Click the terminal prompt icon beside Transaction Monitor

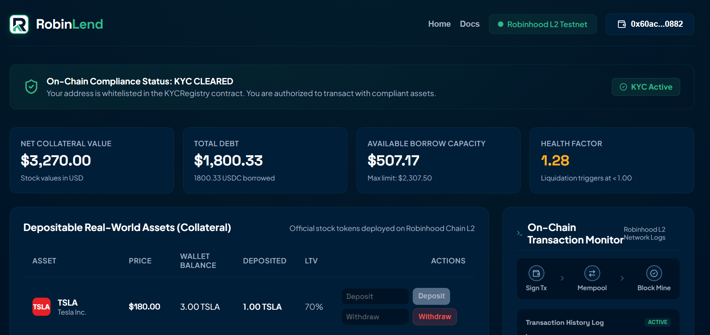click(x=519, y=233)
